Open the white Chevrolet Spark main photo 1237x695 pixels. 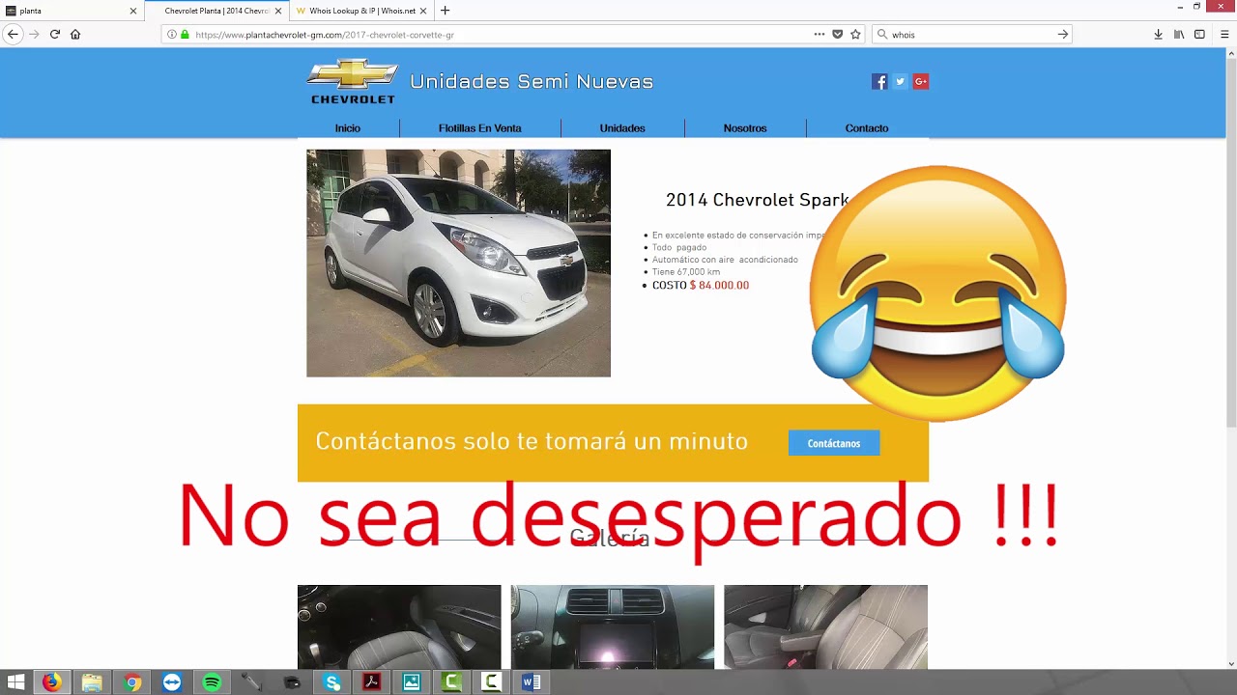click(x=458, y=263)
